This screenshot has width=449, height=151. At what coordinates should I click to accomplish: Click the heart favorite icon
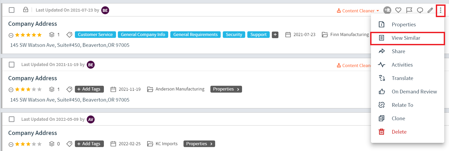398,10
